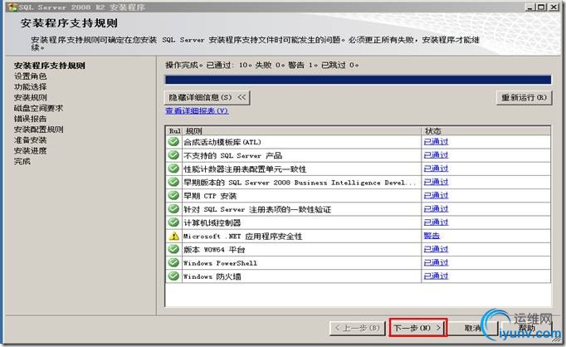This screenshot has height=347, width=566.
Task: Open 已通过 status link for 合成活动模板库 (ATL)
Action: tap(436, 142)
